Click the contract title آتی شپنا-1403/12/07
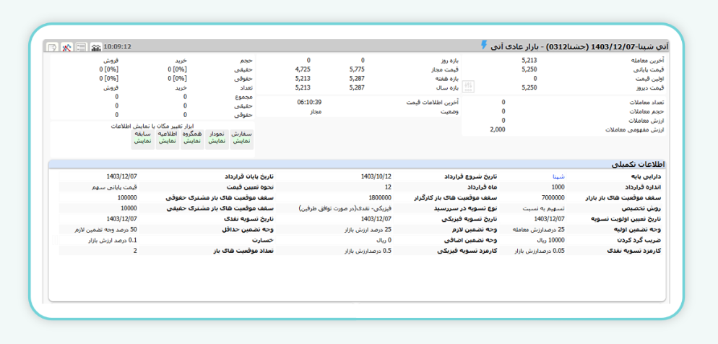 [x=630, y=46]
